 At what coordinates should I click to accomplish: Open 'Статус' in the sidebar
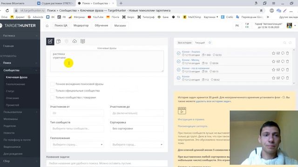[10, 91]
